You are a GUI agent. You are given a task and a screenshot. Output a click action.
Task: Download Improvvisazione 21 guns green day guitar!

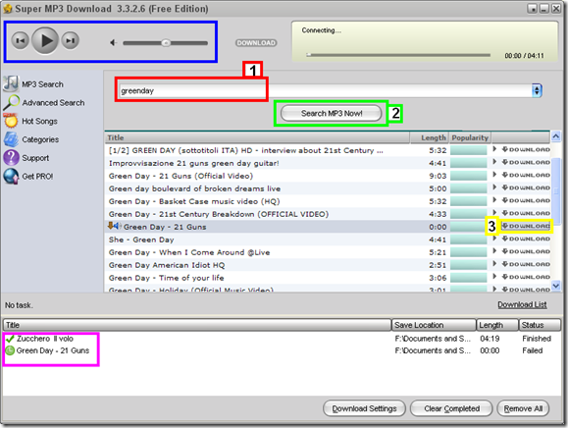526,162
